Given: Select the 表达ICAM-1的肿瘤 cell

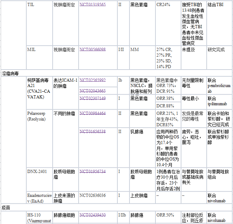Looking at the screenshot, I should tap(65, 93).
